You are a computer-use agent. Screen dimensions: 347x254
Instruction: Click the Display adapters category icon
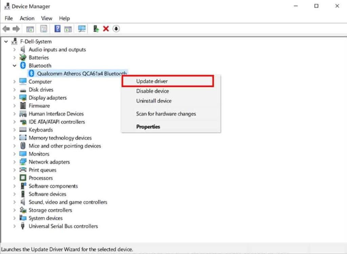click(23, 98)
